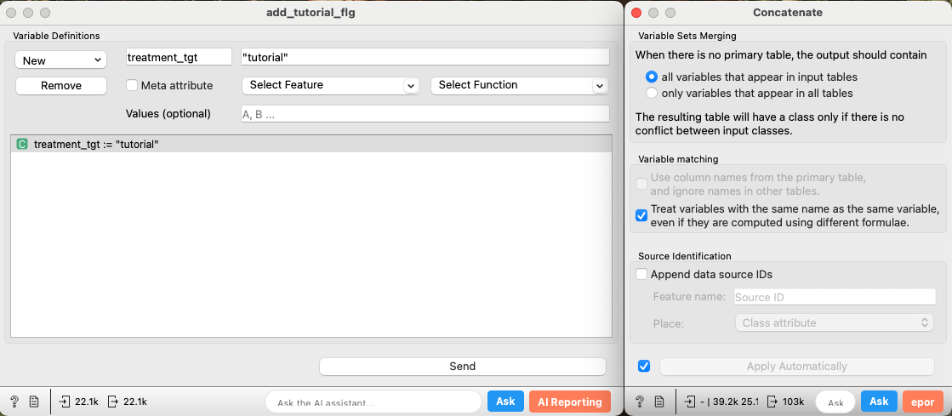The width and height of the screenshot is (952, 416).
Task: Enable Append data source IDs
Action: tap(641, 274)
